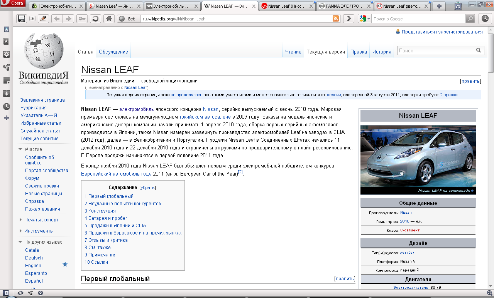Hide contents with the 'убрать' link

tap(147, 188)
